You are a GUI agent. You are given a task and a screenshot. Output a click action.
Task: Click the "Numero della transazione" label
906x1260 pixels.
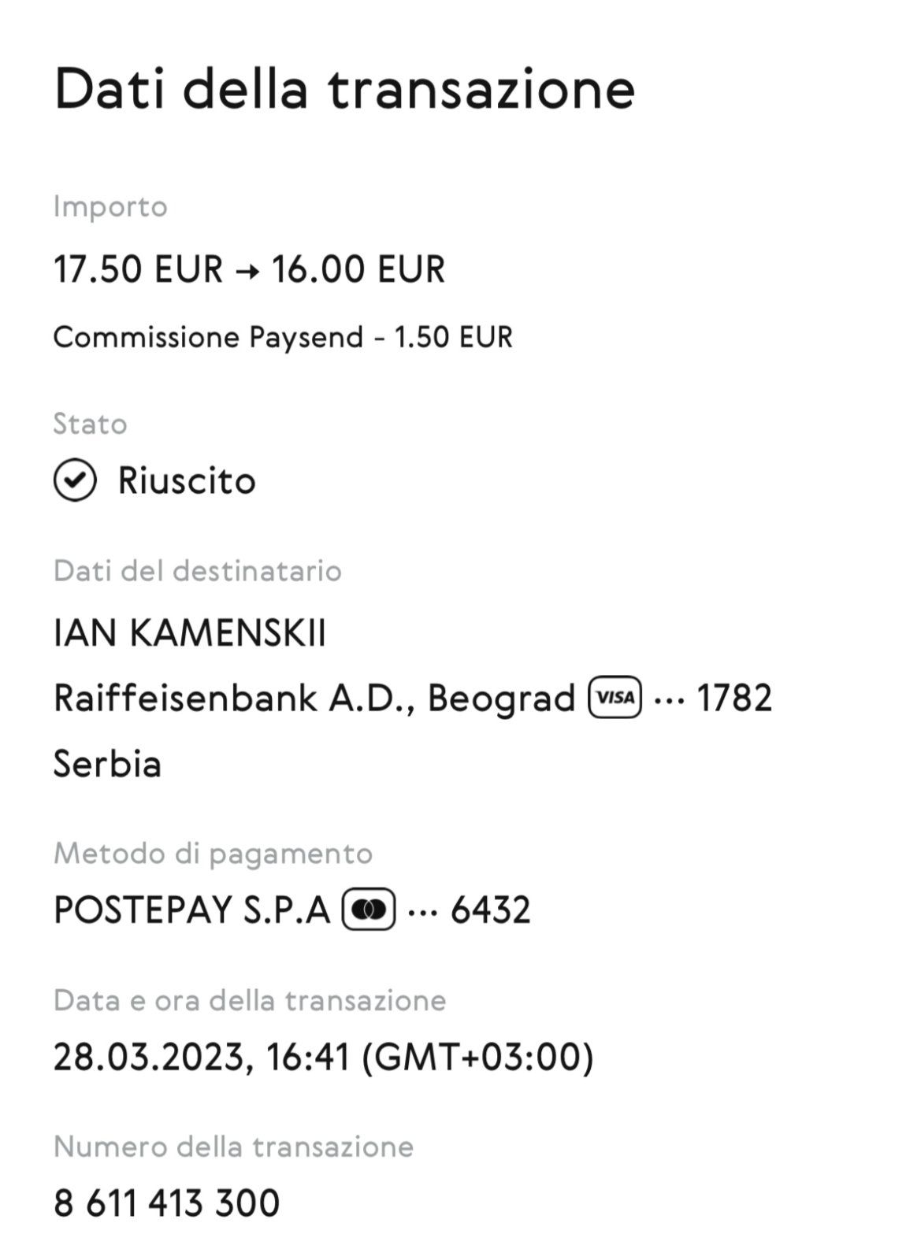tap(233, 1147)
